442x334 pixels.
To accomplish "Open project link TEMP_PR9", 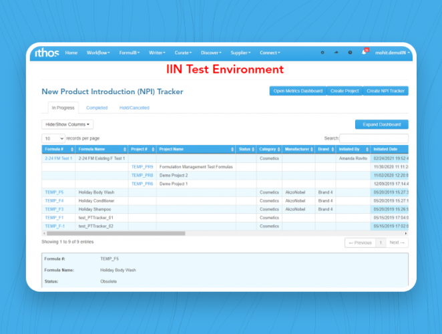I will pos(142,167).
